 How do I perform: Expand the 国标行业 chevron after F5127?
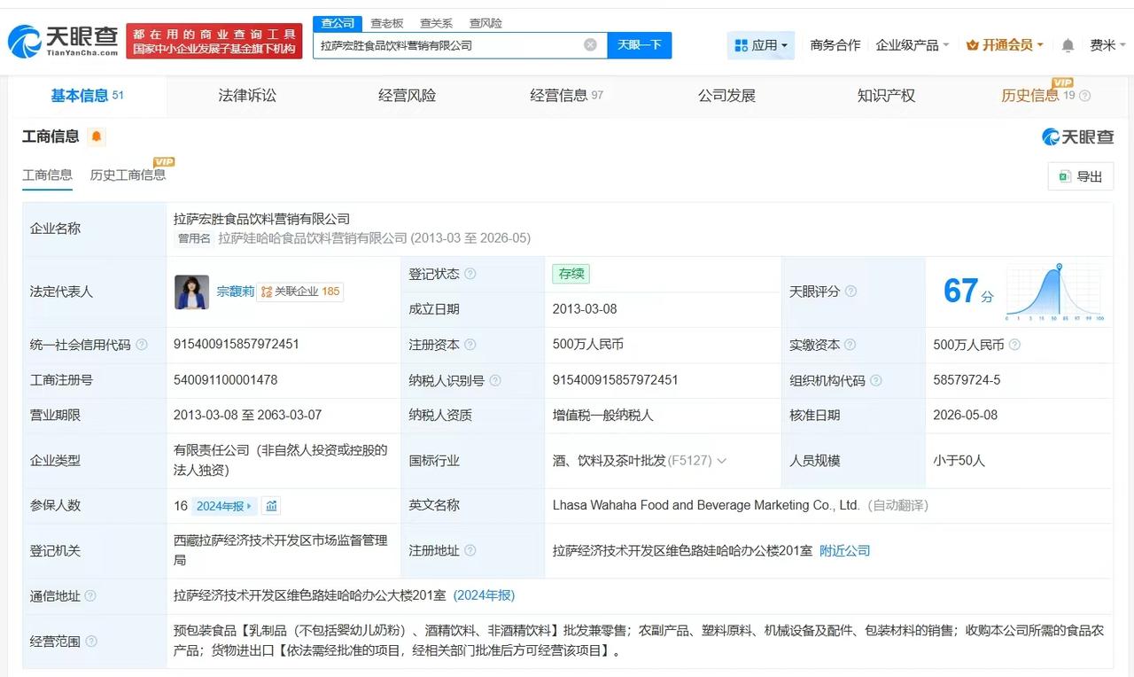[x=721, y=461]
